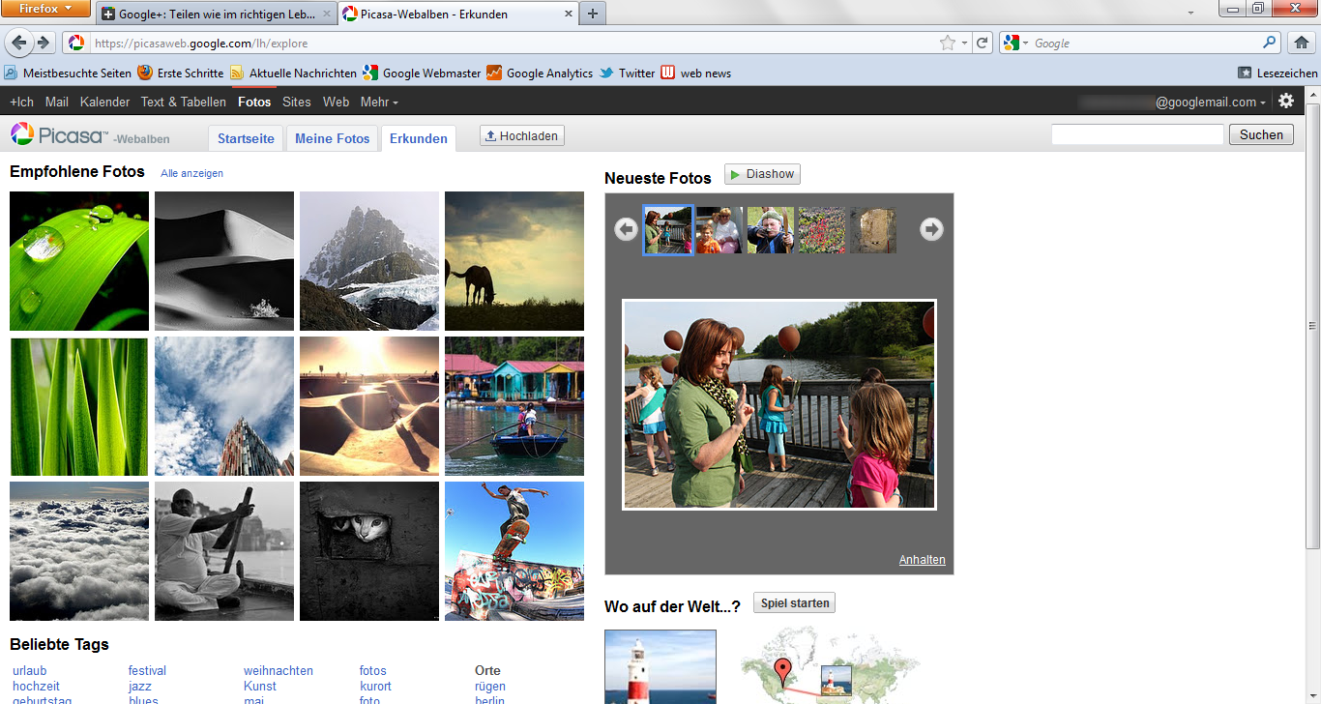This screenshot has height=704, width=1321.
Task: Click the browser back arrow button
Action: pyautogui.click(x=19, y=43)
